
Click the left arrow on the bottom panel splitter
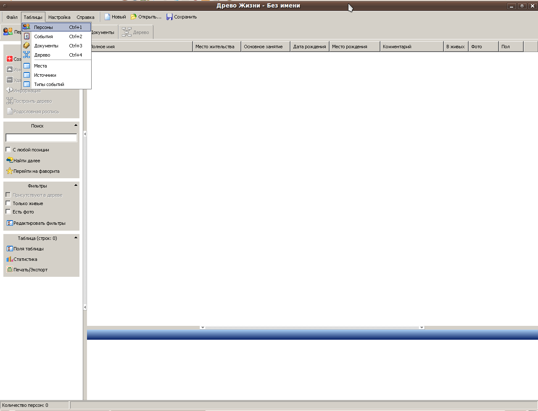203,328
